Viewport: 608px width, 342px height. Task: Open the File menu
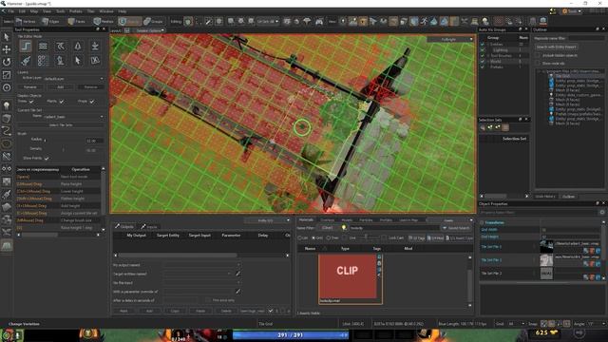(x=10, y=11)
